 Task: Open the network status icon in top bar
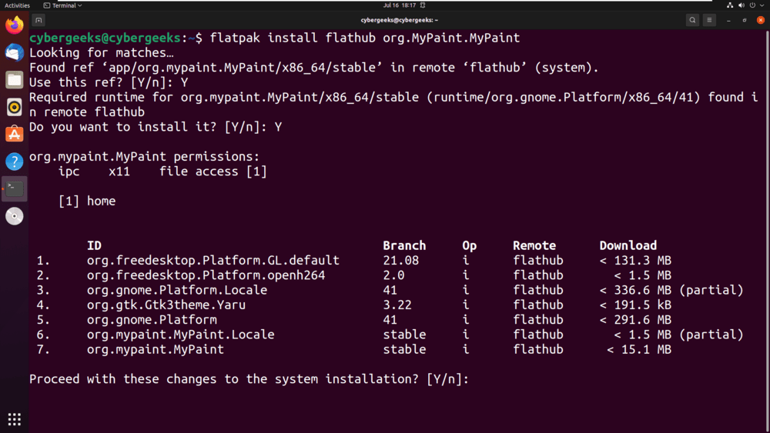point(730,5)
